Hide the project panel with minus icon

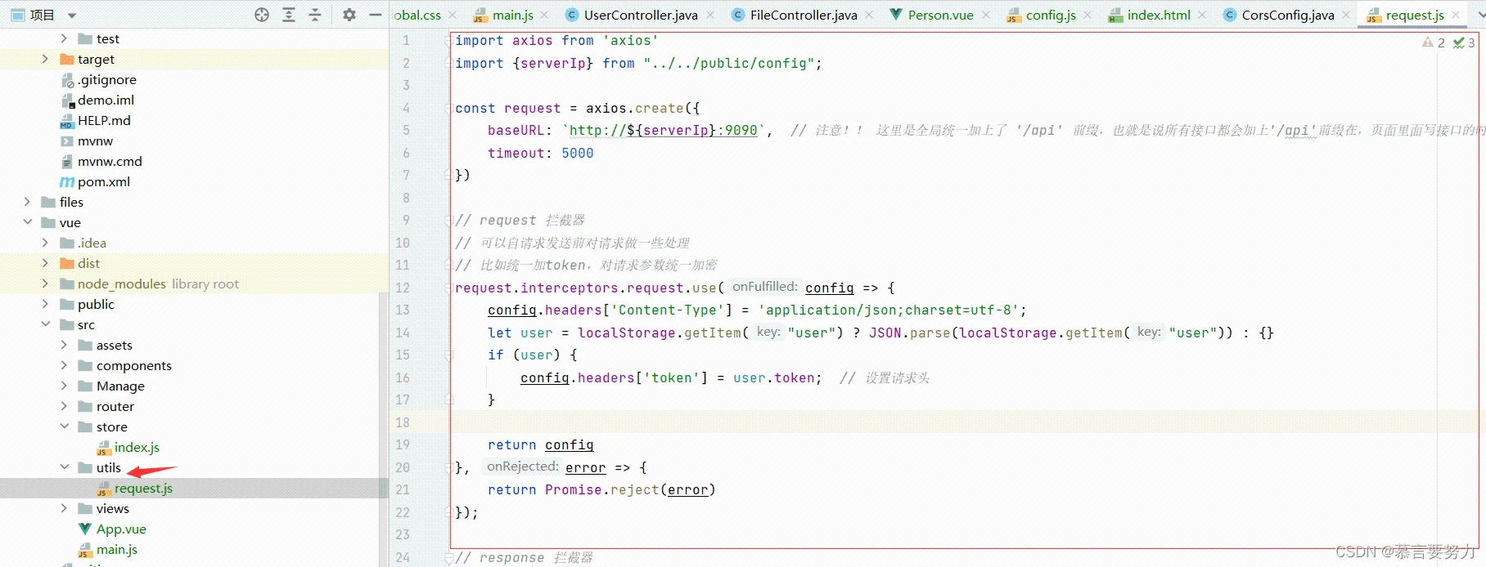point(376,15)
